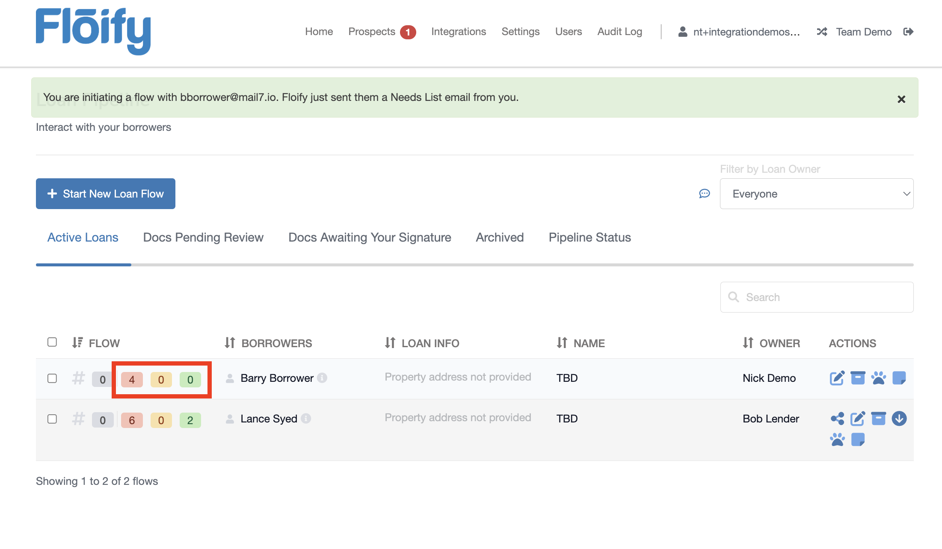
Task: Click the flows Search input field
Action: pos(816,297)
